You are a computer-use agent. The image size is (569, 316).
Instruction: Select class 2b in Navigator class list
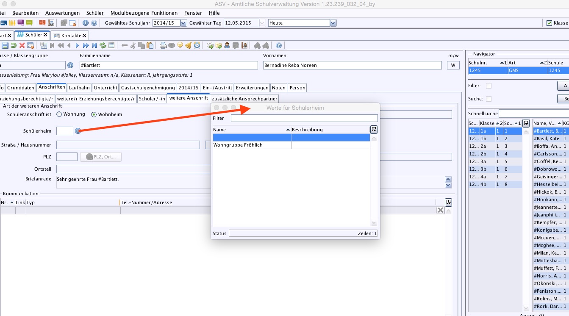click(x=495, y=154)
